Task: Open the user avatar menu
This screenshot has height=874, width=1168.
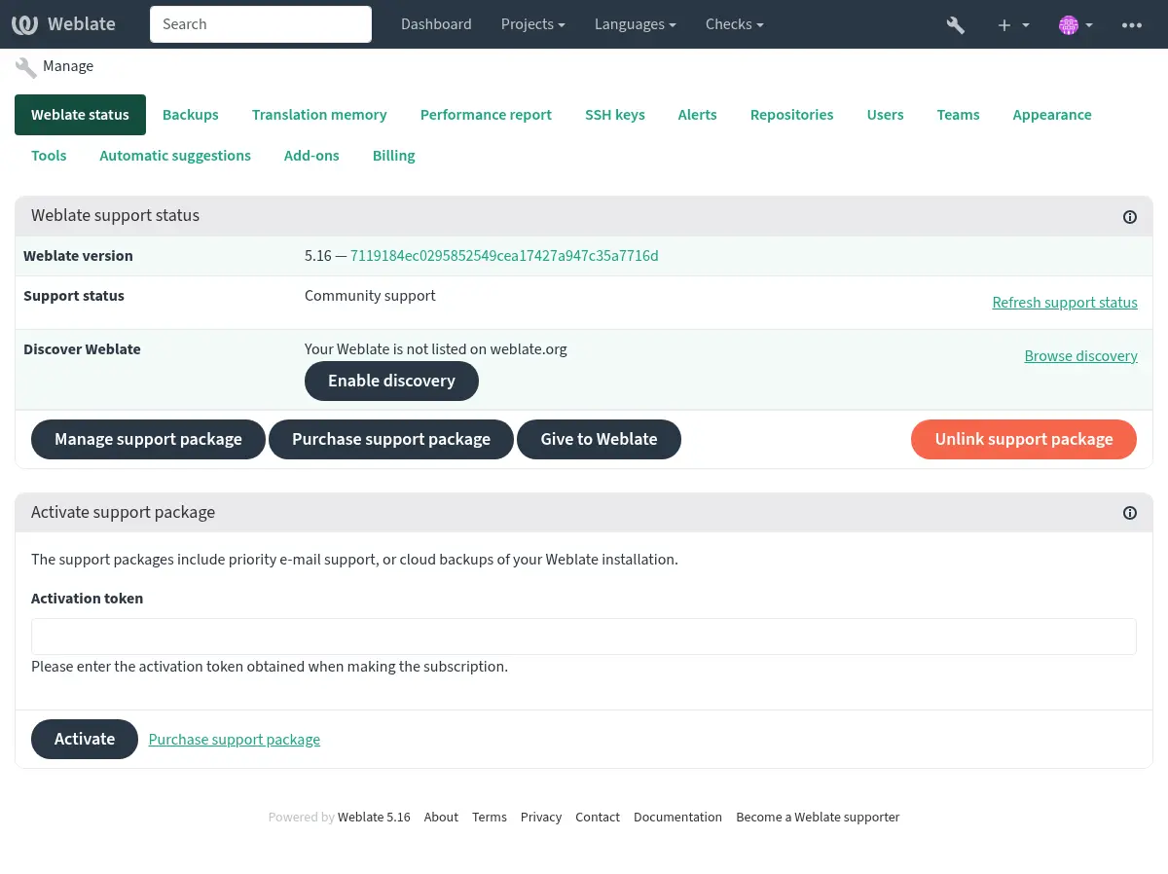Action: tap(1076, 24)
